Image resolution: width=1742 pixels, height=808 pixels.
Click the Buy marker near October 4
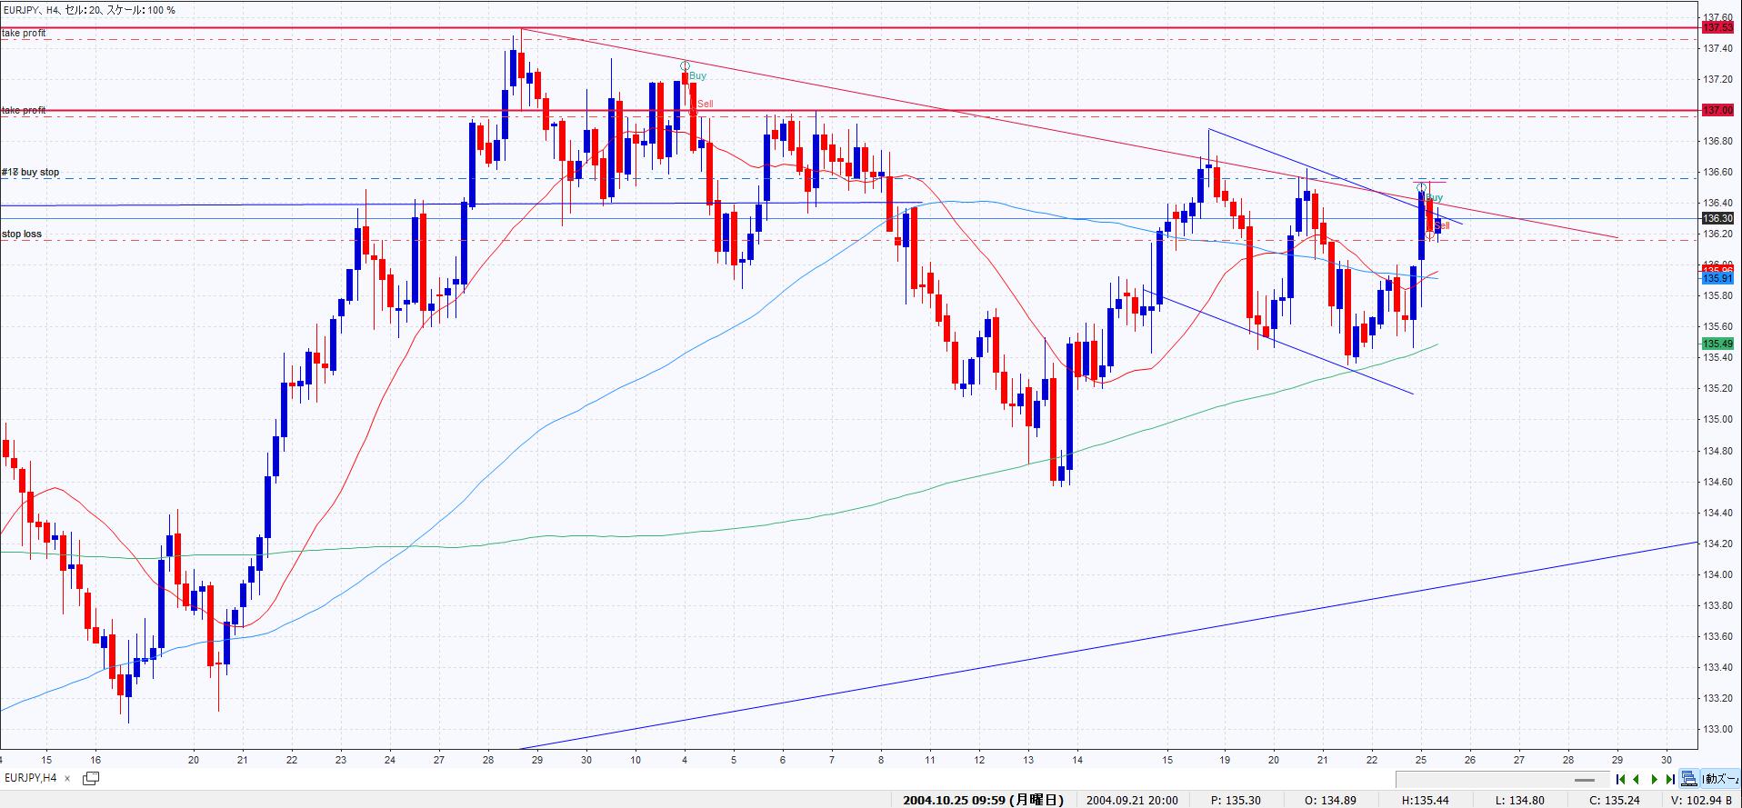coord(697,76)
